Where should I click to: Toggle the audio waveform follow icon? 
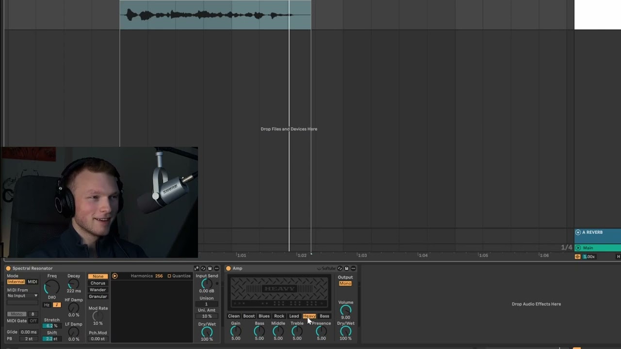point(577,256)
